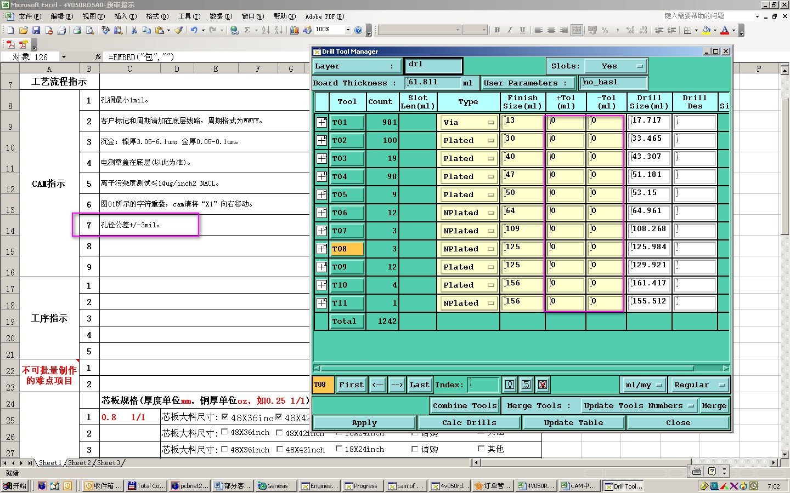Expand the T06 tool row plus box

coord(322,213)
